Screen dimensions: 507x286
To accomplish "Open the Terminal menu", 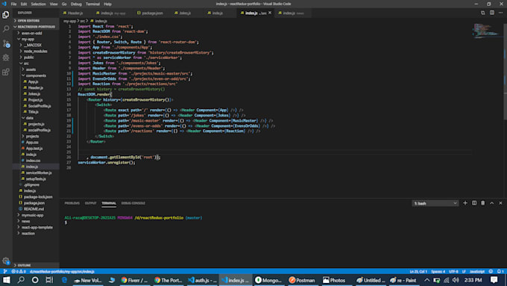I will click(92, 4).
